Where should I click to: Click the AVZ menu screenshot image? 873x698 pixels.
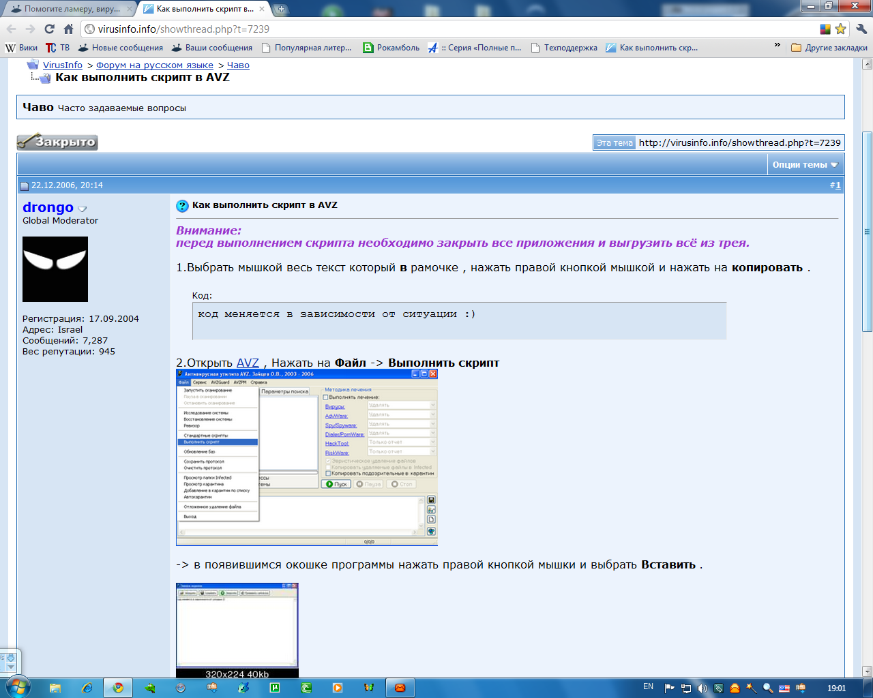307,457
